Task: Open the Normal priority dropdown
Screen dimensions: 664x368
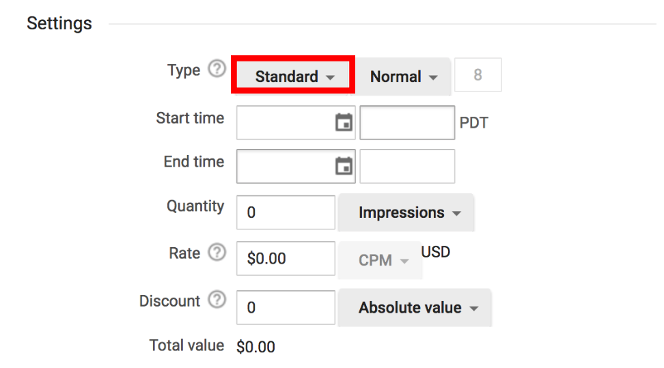Action: pyautogui.click(x=403, y=76)
